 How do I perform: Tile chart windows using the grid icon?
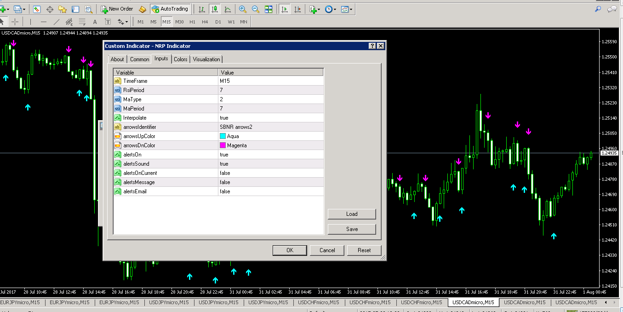[269, 9]
